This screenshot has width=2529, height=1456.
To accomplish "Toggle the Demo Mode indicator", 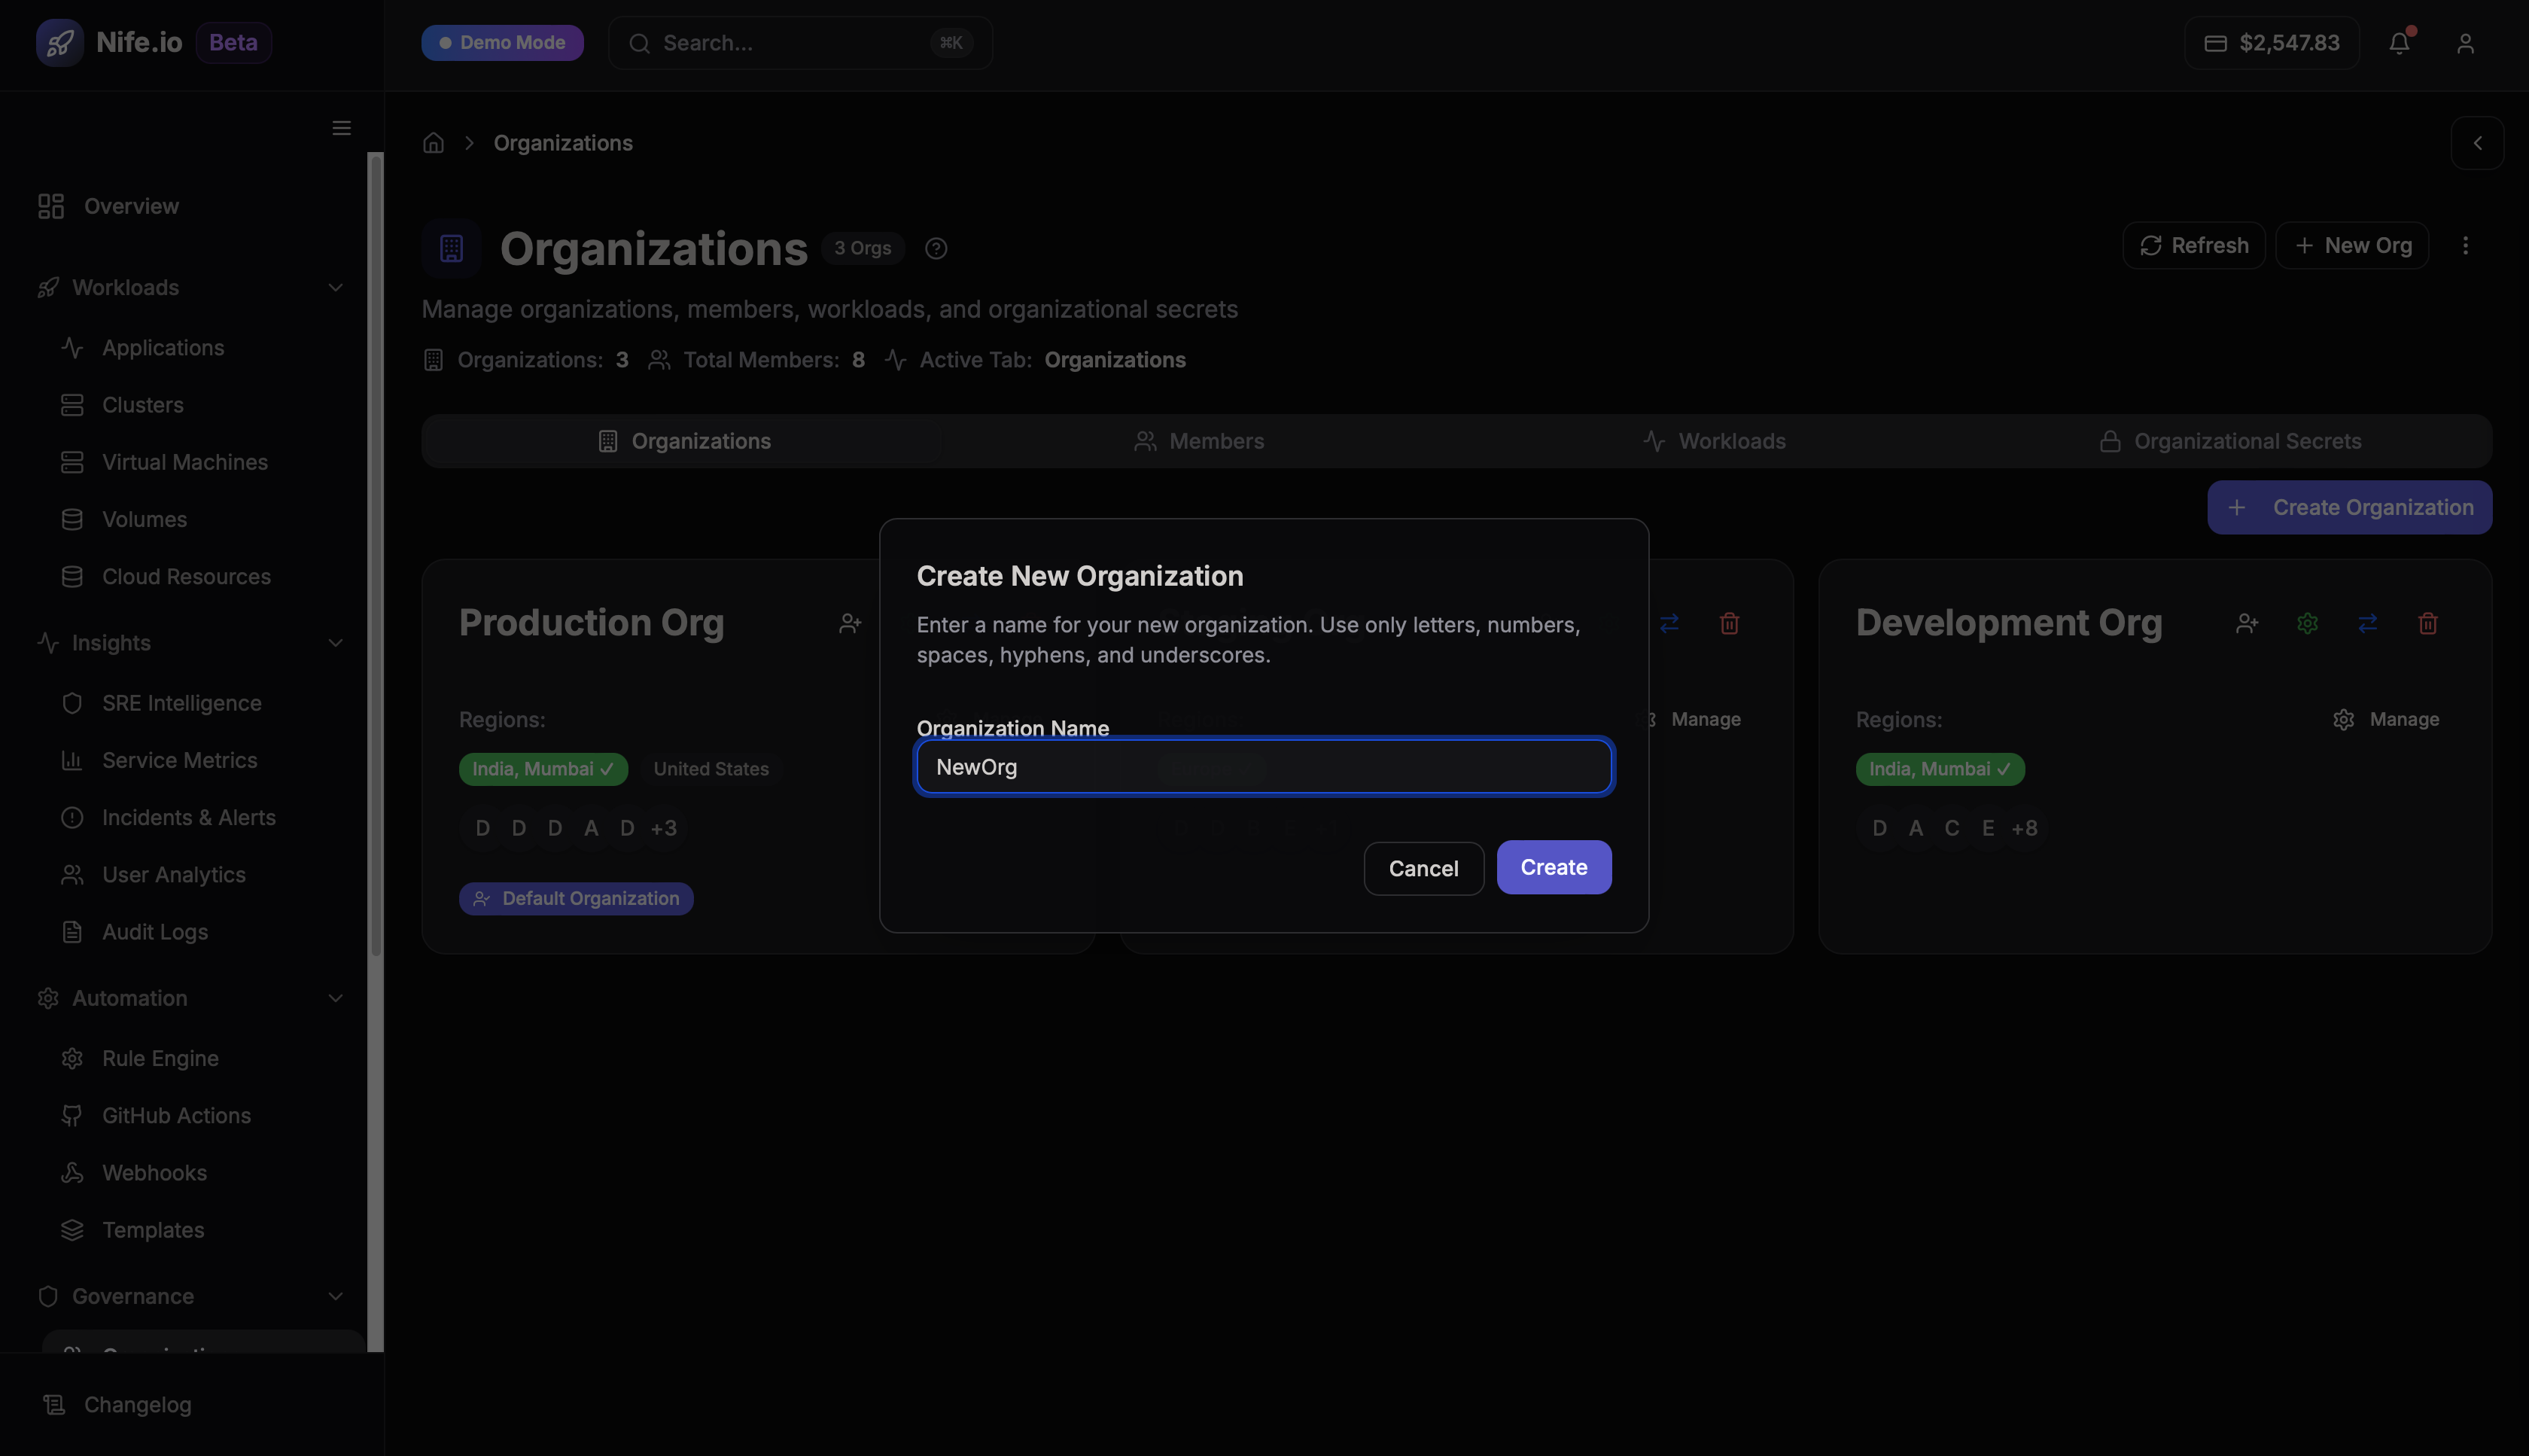I will 502,42.
